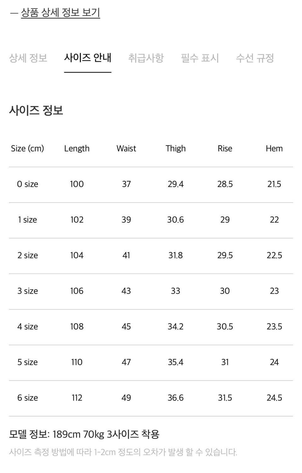The image size is (302, 473).
Task: Open the 상품 상세 정보 보기 link
Action: point(61,13)
